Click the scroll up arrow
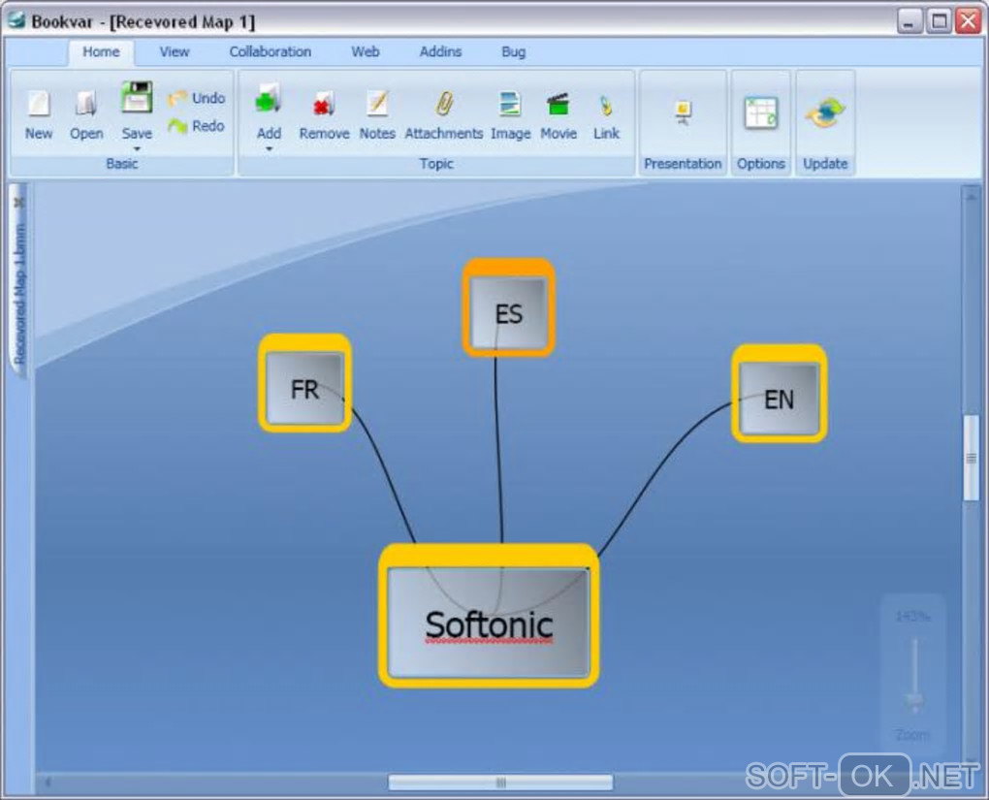 (x=972, y=198)
